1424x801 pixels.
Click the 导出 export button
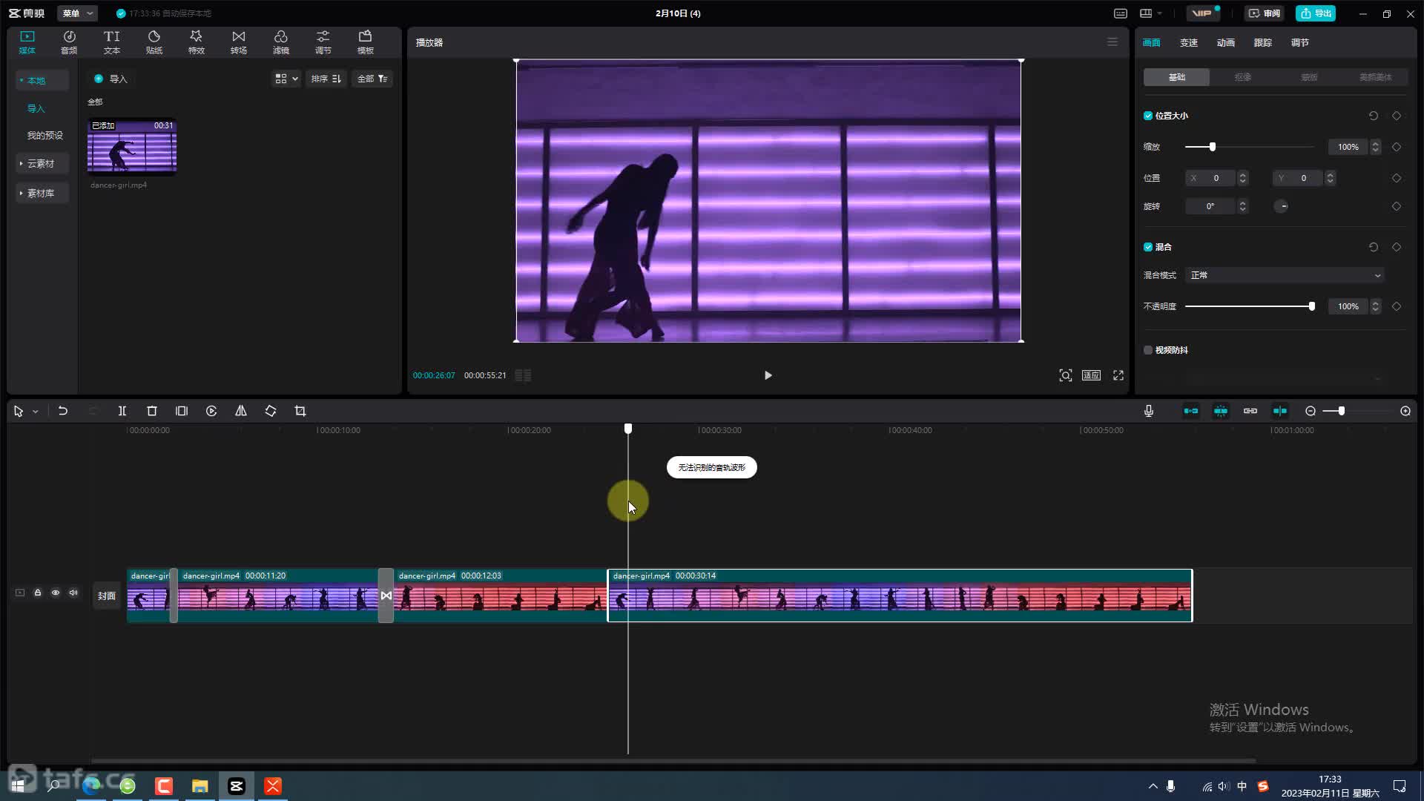(1316, 13)
